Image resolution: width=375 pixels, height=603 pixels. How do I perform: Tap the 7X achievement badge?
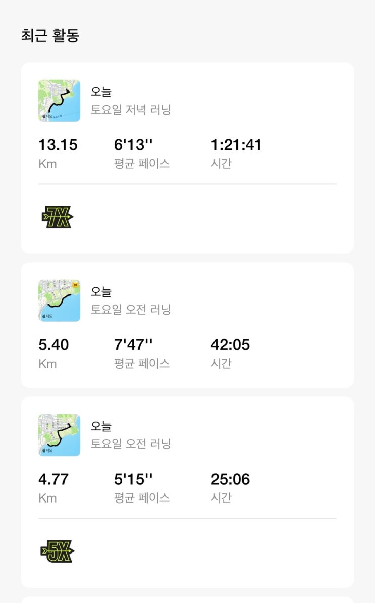tap(57, 217)
